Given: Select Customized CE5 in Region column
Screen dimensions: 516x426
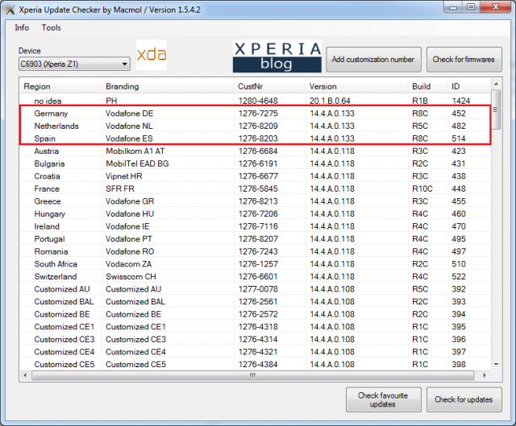Looking at the screenshot, I should 64,364.
